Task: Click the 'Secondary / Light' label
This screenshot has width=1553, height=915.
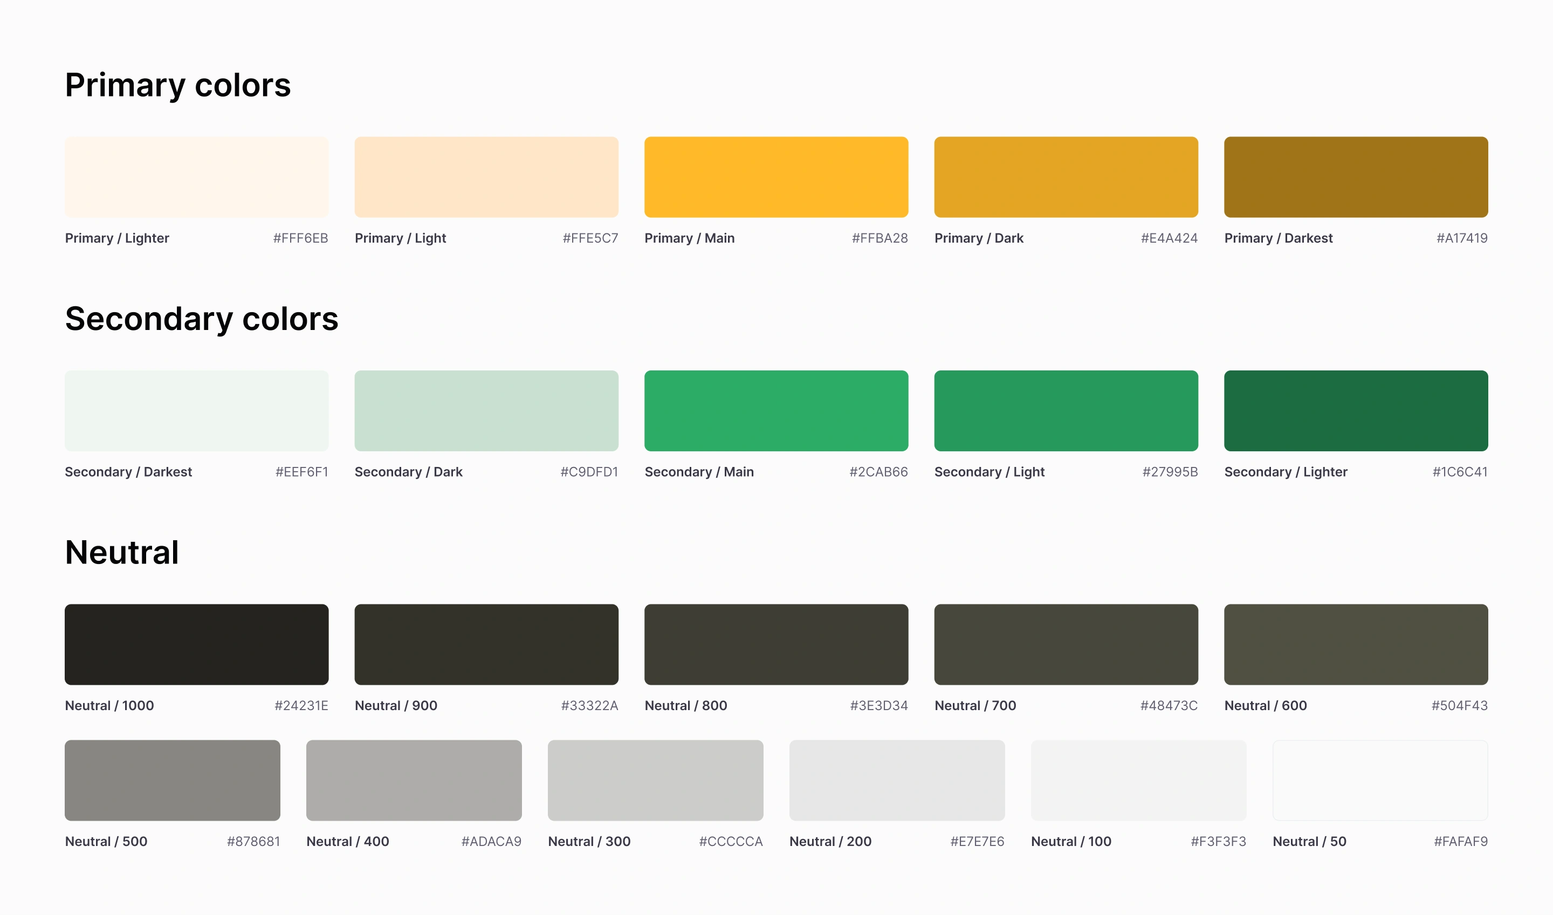Action: [x=989, y=472]
